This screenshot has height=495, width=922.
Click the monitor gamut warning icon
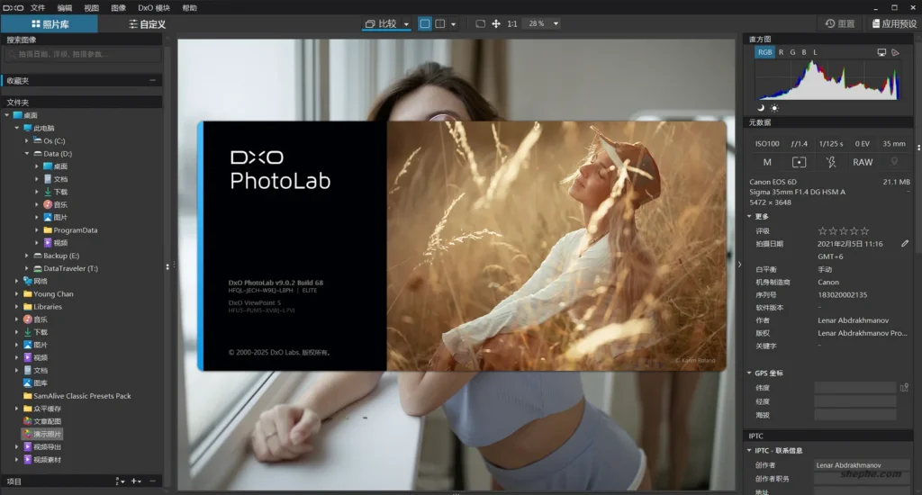point(881,52)
